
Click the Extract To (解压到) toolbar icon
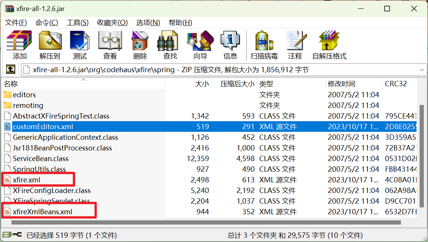click(x=50, y=41)
